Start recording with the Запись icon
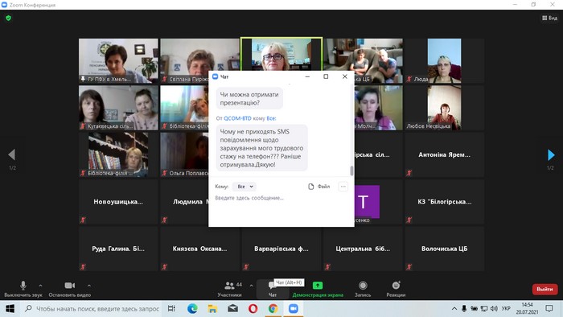The image size is (563, 317). click(363, 286)
